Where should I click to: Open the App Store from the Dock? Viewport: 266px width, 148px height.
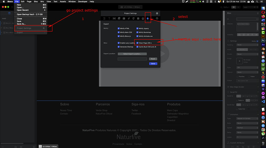[263, 61]
